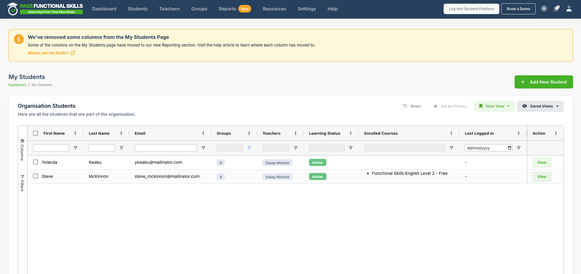581x274 pixels.
Task: Click calendar icon in Last Logged In filter
Action: click(x=509, y=148)
